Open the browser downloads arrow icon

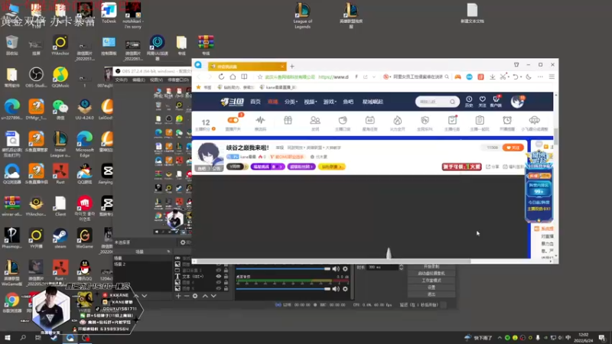click(x=493, y=77)
